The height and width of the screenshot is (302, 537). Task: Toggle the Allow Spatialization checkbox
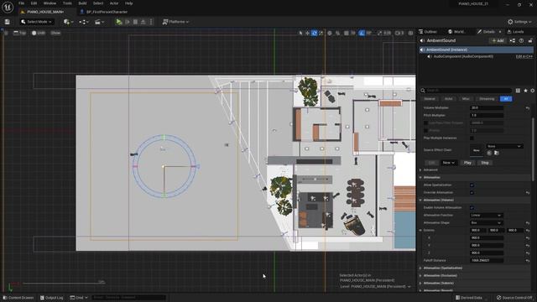click(x=472, y=185)
